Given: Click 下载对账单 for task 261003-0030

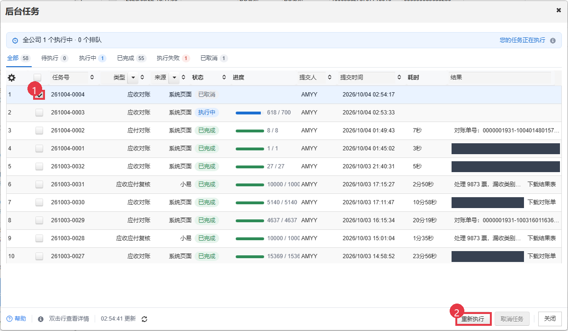Looking at the screenshot, I should tap(542, 202).
